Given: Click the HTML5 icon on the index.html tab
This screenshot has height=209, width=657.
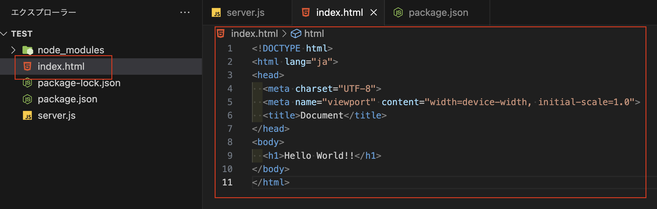Looking at the screenshot, I should [x=306, y=12].
